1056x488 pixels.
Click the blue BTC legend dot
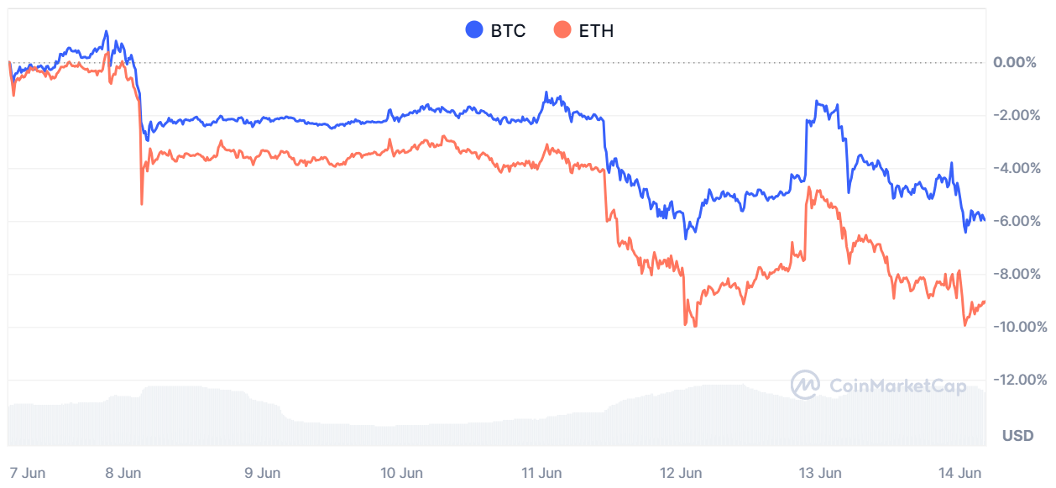tap(474, 31)
